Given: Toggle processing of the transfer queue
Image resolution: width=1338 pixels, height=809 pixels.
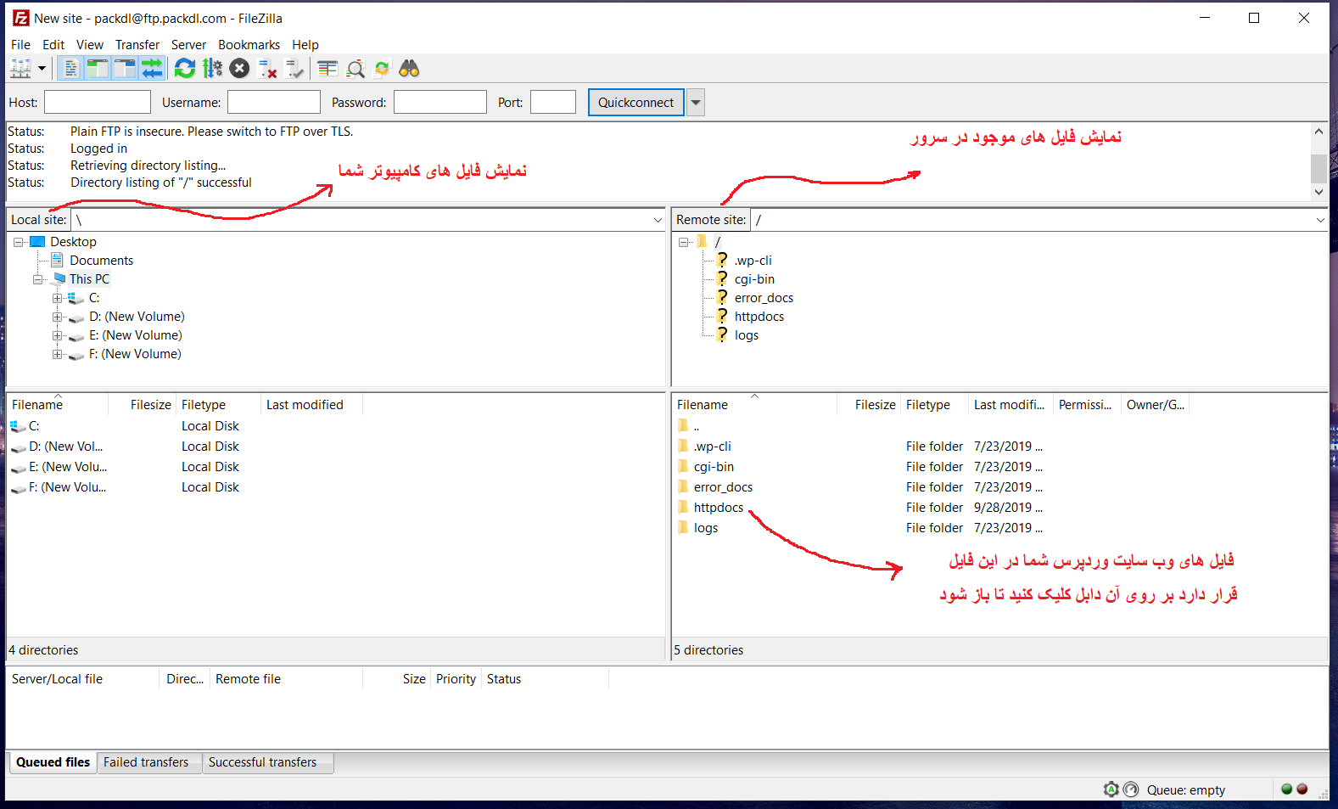Looking at the screenshot, I should [212, 69].
